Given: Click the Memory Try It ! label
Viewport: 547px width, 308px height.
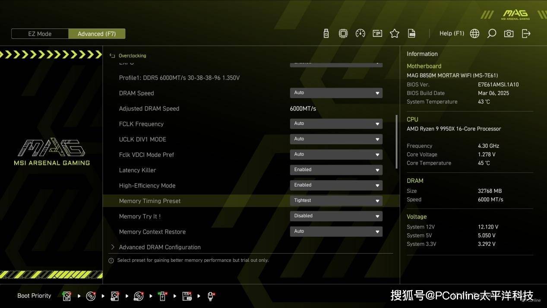Looking at the screenshot, I should (140, 216).
